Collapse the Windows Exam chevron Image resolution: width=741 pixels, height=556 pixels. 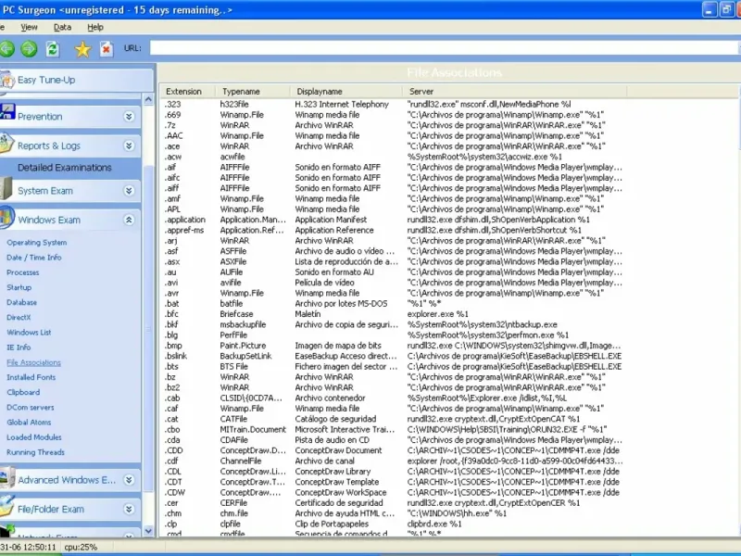pyautogui.click(x=129, y=220)
